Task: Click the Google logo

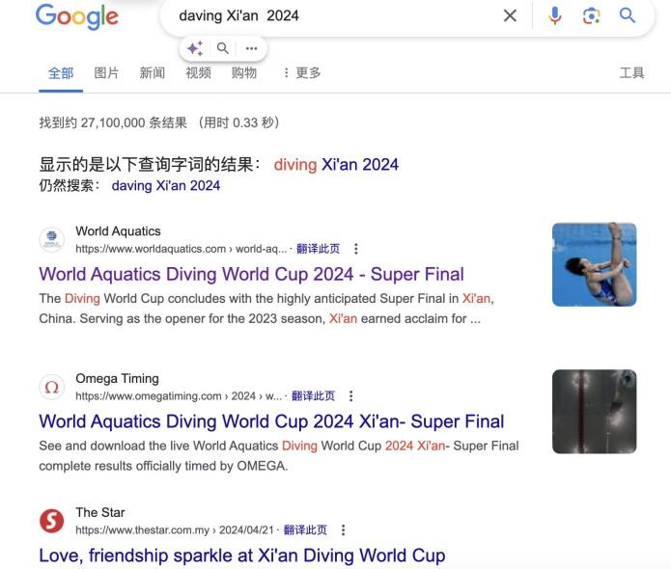Action: coord(77,16)
